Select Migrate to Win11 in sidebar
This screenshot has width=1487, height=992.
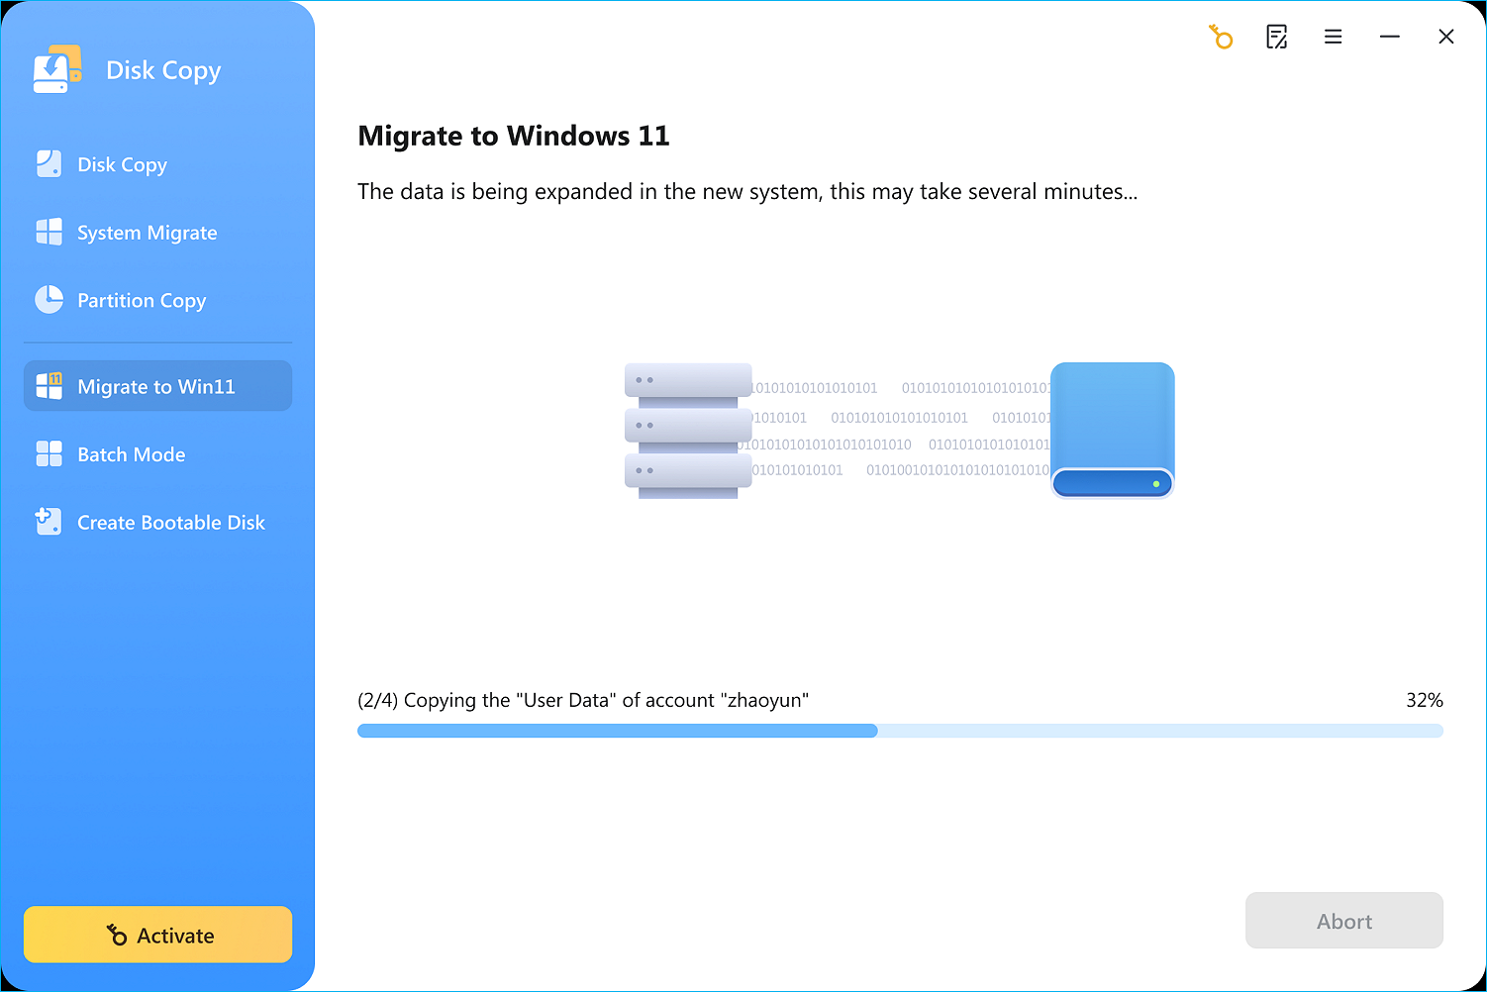[x=157, y=386]
